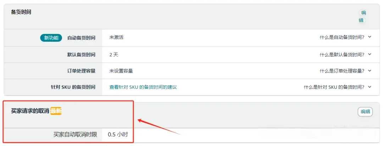This screenshot has width=383, height=146.
Task: Expand chevron beside 什么是订单处理容量?
Action: [370, 71]
